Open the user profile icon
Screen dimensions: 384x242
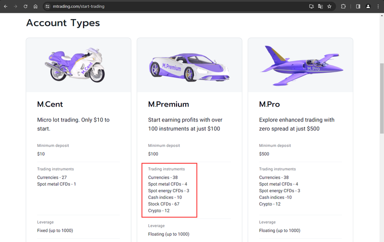368,7
